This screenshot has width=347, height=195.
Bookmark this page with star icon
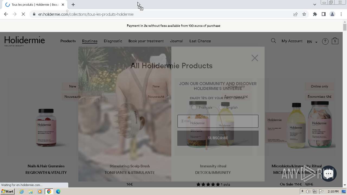coord(304,14)
